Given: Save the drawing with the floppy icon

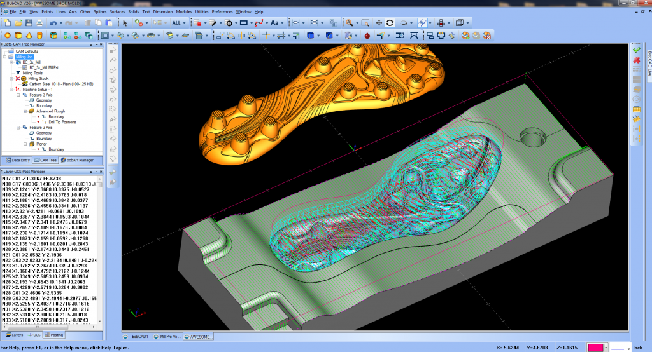Looking at the screenshot, I should pos(29,23).
